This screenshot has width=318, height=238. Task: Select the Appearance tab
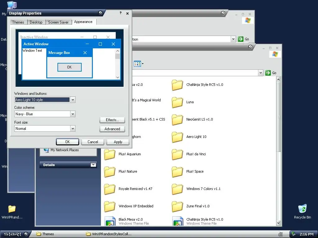83,22
